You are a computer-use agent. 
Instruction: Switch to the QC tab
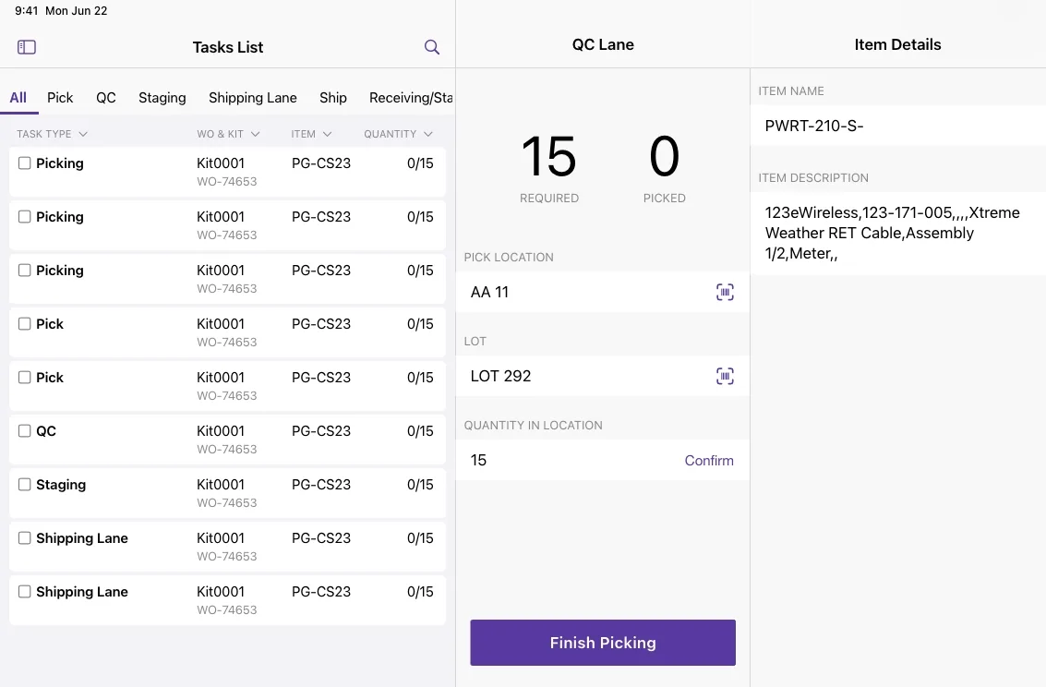(106, 97)
